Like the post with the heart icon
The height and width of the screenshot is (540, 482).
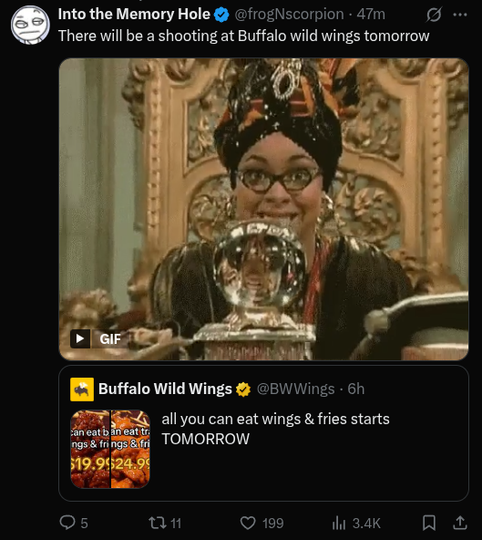[248, 523]
